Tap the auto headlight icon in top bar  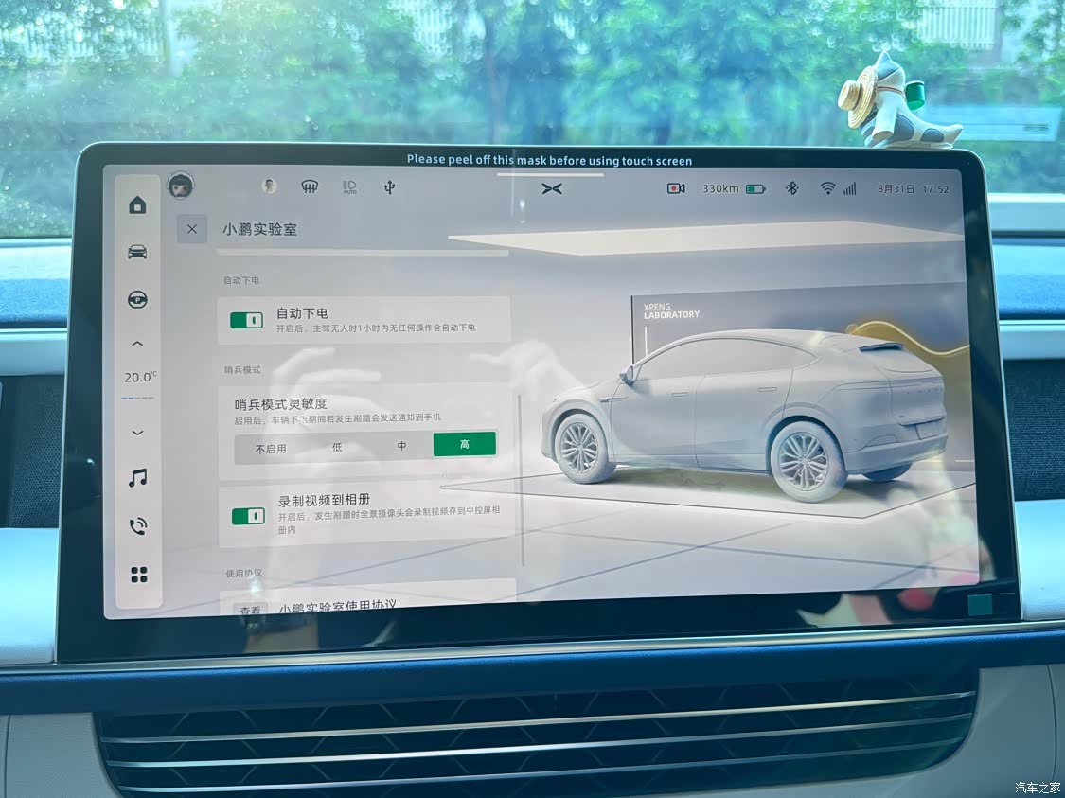click(349, 187)
